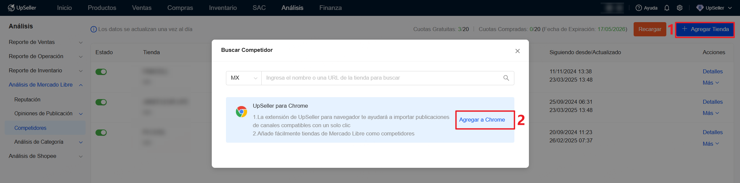740x183 pixels.
Task: Click the store search input field
Action: pyautogui.click(x=382, y=78)
